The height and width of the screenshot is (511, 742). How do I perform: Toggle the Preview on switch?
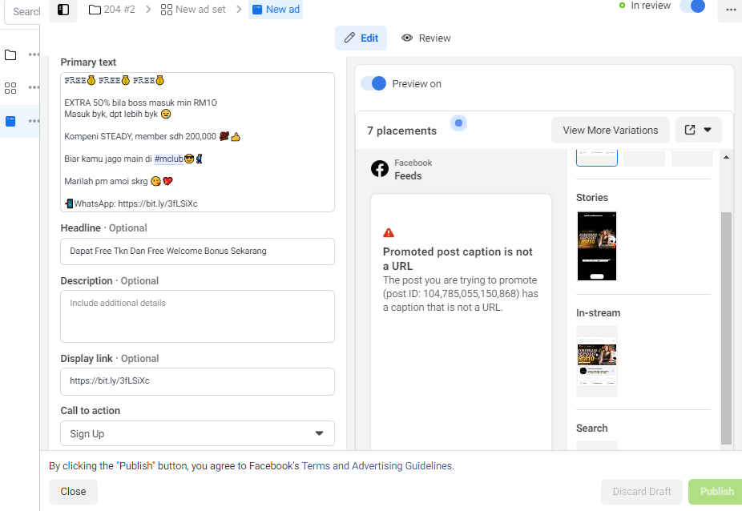[374, 83]
